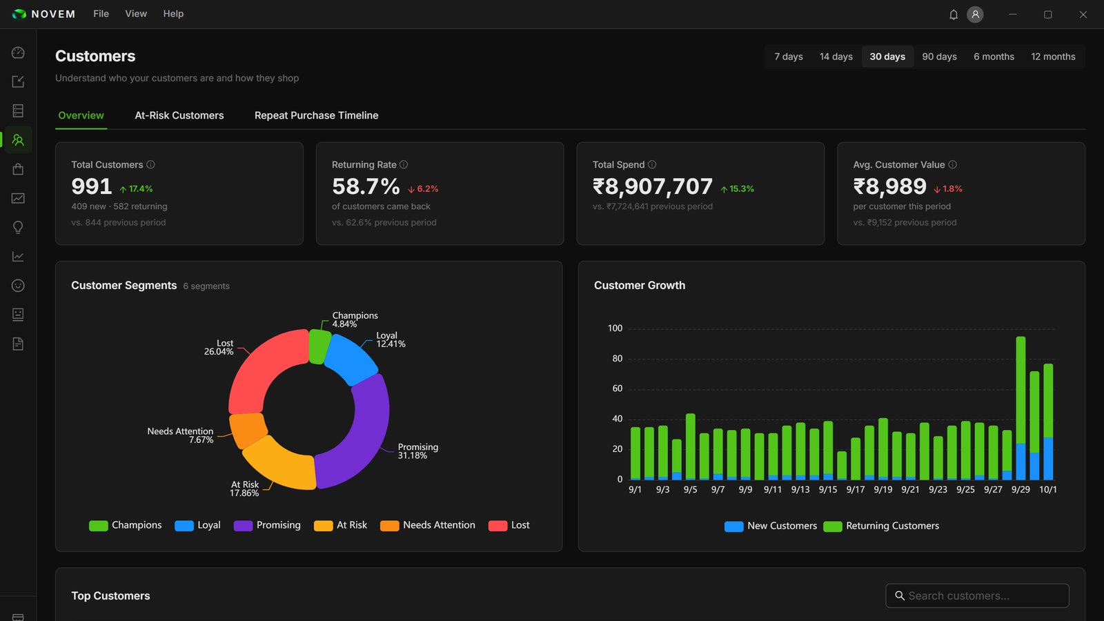Toggle Returning Customers series in legend
This screenshot has width=1104, height=621.
(x=881, y=526)
